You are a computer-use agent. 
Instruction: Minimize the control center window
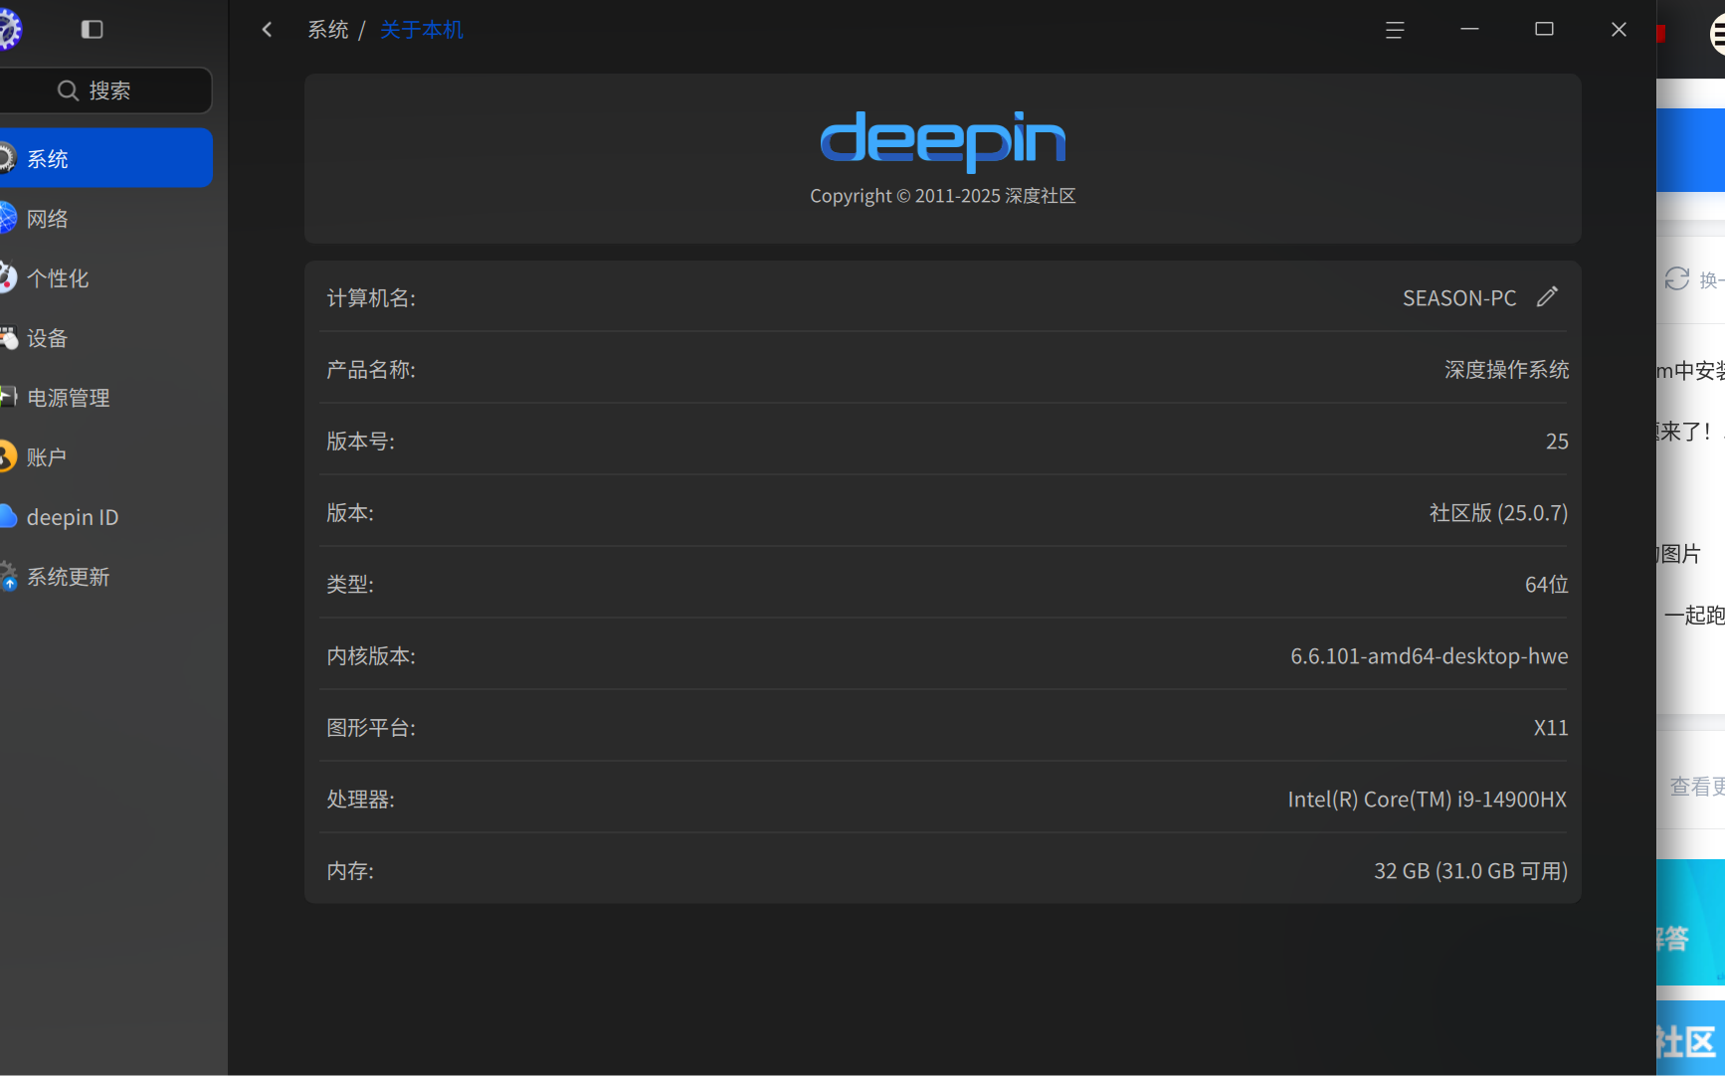click(1469, 30)
